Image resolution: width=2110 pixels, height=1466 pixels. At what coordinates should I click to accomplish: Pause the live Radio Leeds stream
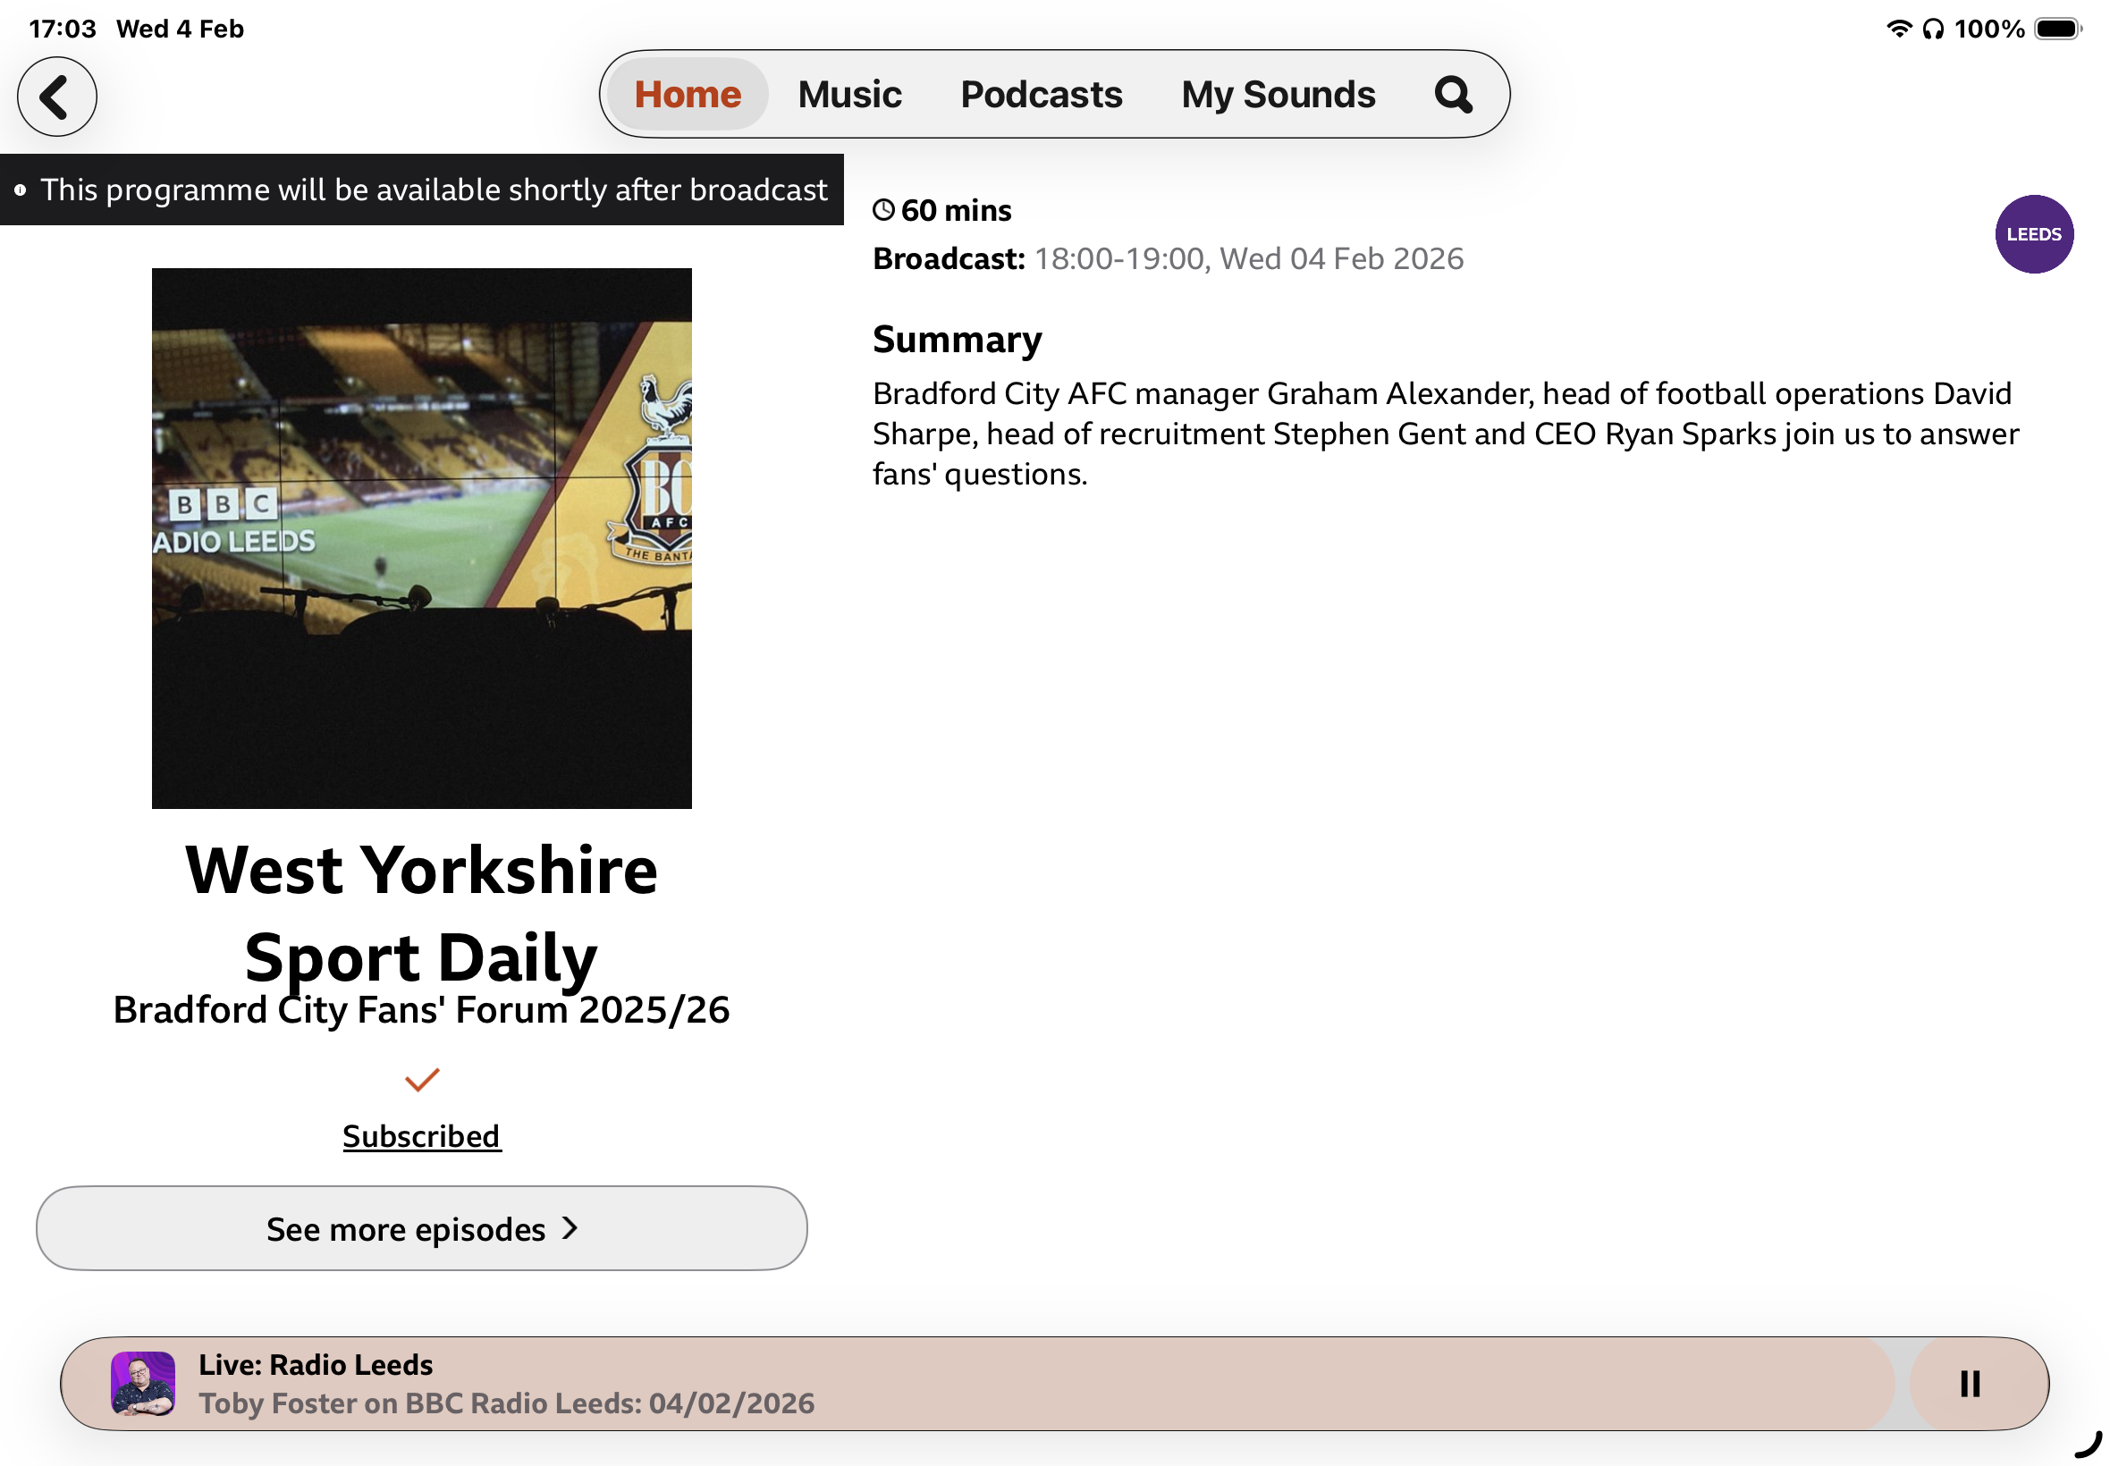tap(1969, 1384)
